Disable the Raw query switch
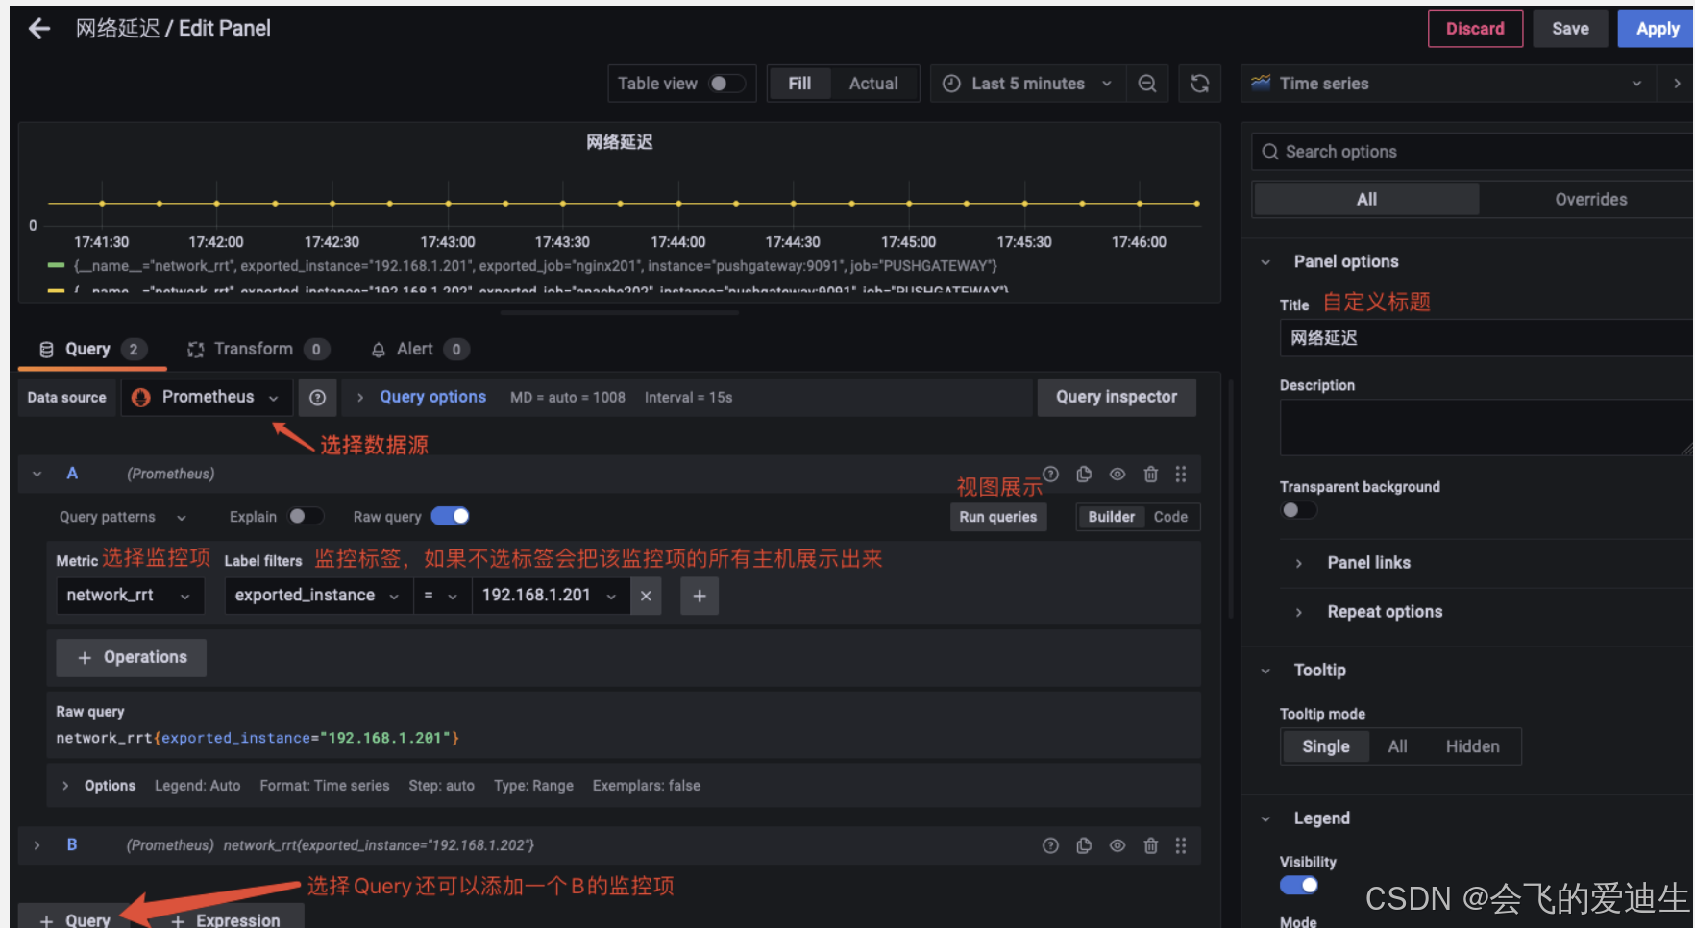 tap(450, 517)
